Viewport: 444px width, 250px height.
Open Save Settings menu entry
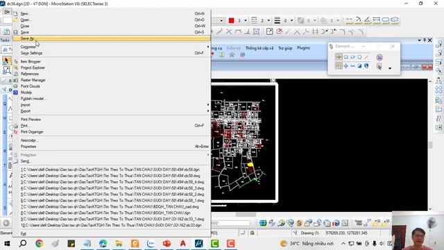112,53
